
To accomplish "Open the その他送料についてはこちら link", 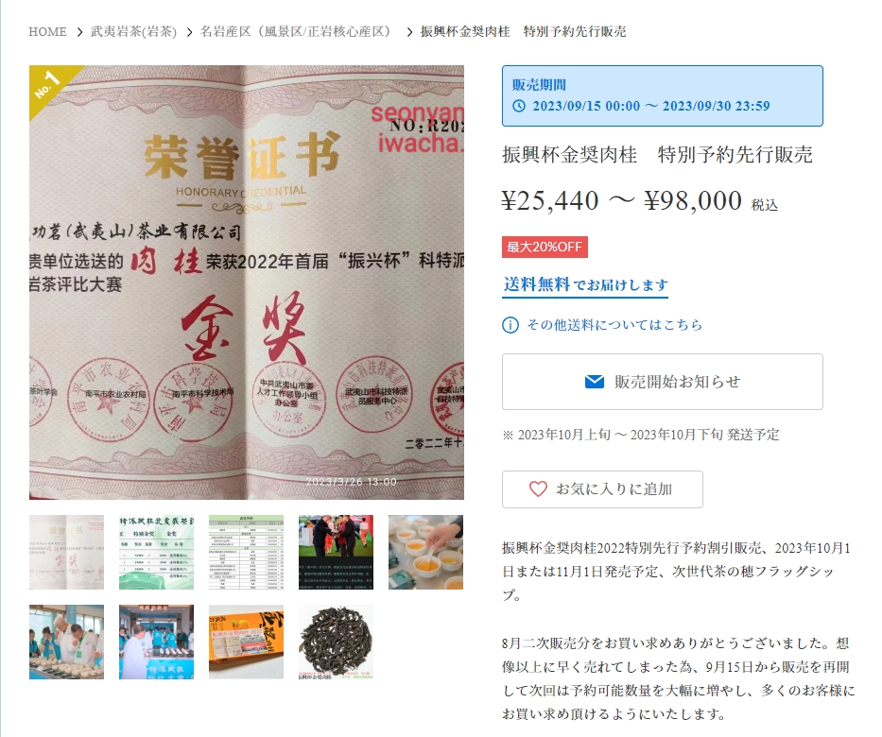I will click(614, 325).
